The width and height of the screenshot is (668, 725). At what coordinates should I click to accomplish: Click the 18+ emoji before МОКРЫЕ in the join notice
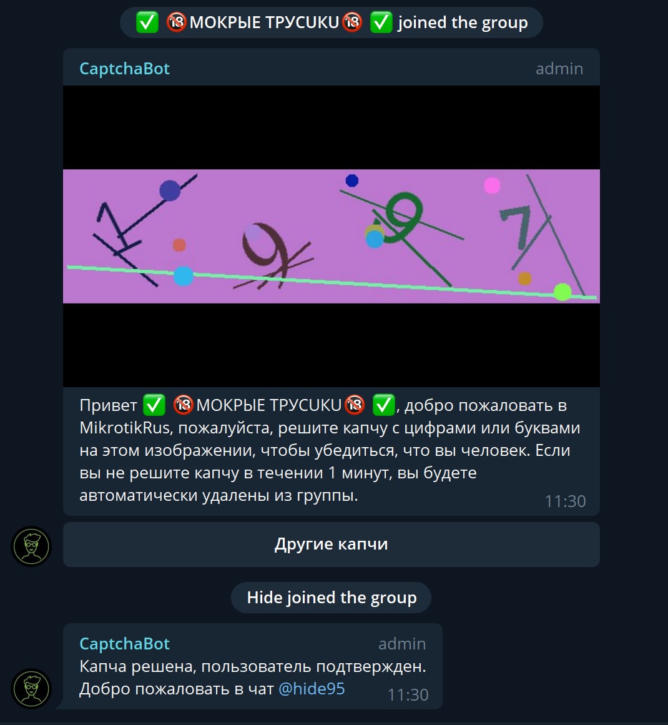coord(176,22)
